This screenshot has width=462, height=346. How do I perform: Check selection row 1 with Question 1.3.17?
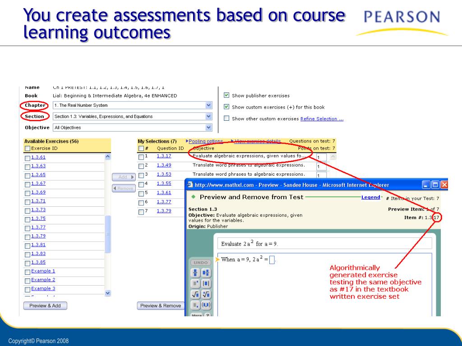(141, 157)
